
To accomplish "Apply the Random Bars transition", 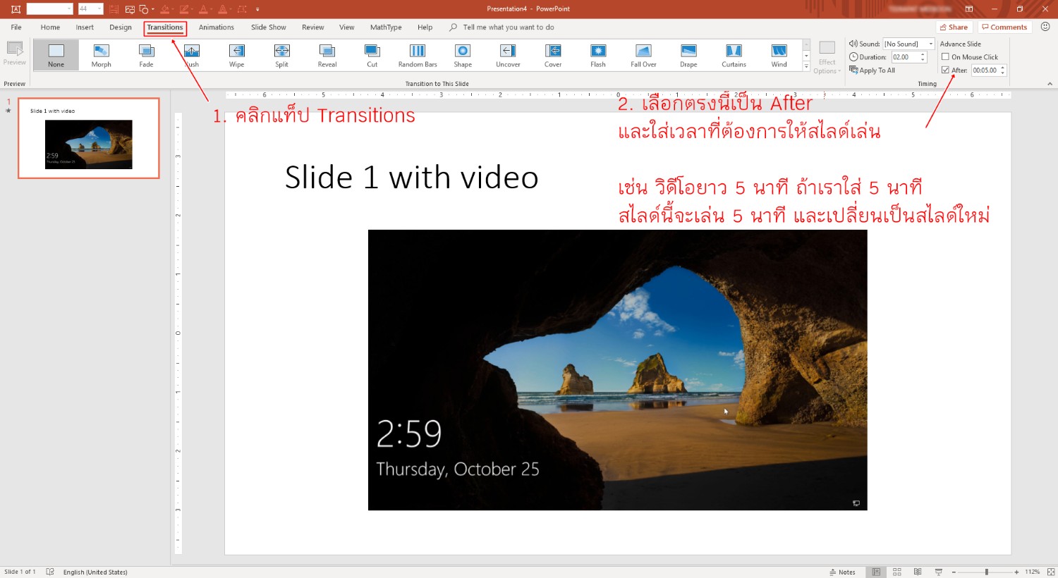I will point(418,55).
